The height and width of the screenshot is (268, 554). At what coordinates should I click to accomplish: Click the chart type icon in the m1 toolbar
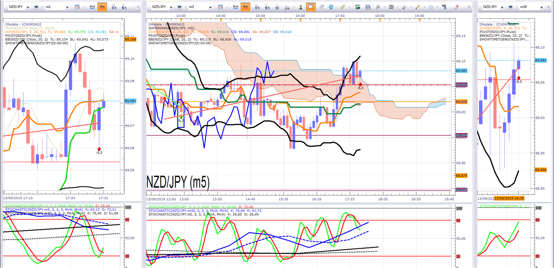tap(77, 7)
